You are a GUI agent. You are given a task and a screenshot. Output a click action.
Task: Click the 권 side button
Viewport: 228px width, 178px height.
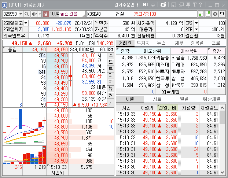tap(111, 95)
